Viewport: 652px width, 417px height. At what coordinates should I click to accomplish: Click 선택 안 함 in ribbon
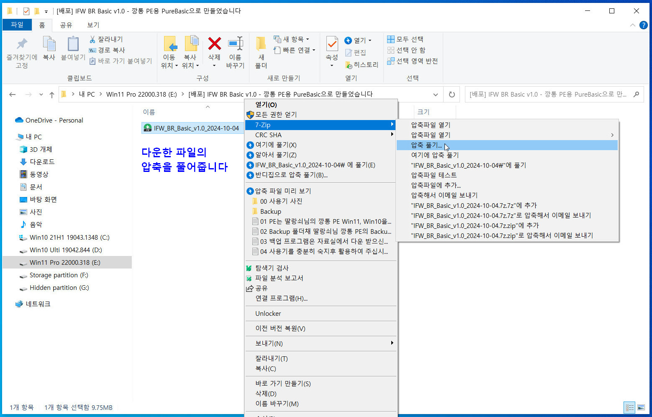point(406,50)
